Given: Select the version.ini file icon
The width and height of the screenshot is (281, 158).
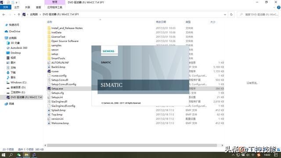Looking at the screenshot, I should (x=49, y=119).
